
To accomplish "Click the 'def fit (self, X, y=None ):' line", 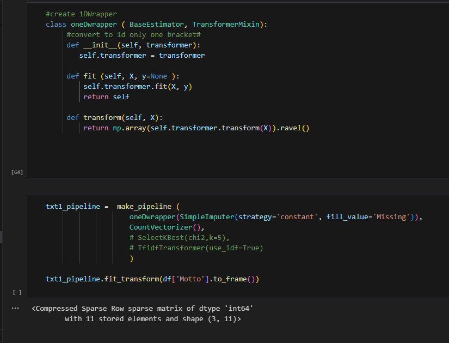I will coord(123,76).
